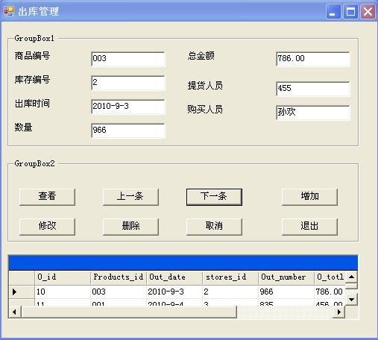Close the 出库管理 window
This screenshot has width=378, height=340.
368,11
